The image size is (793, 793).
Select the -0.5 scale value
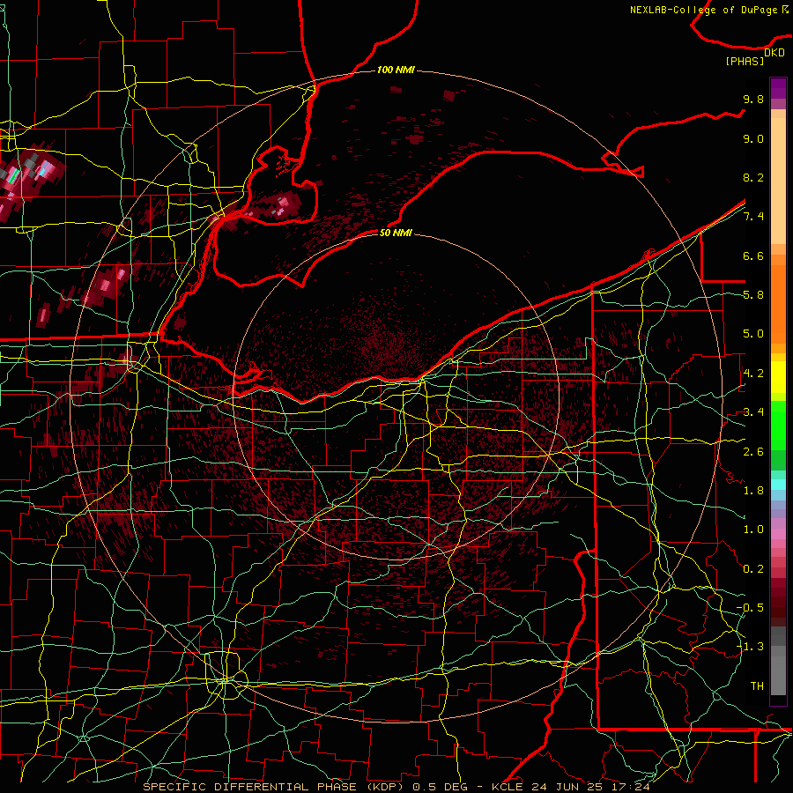point(750,608)
